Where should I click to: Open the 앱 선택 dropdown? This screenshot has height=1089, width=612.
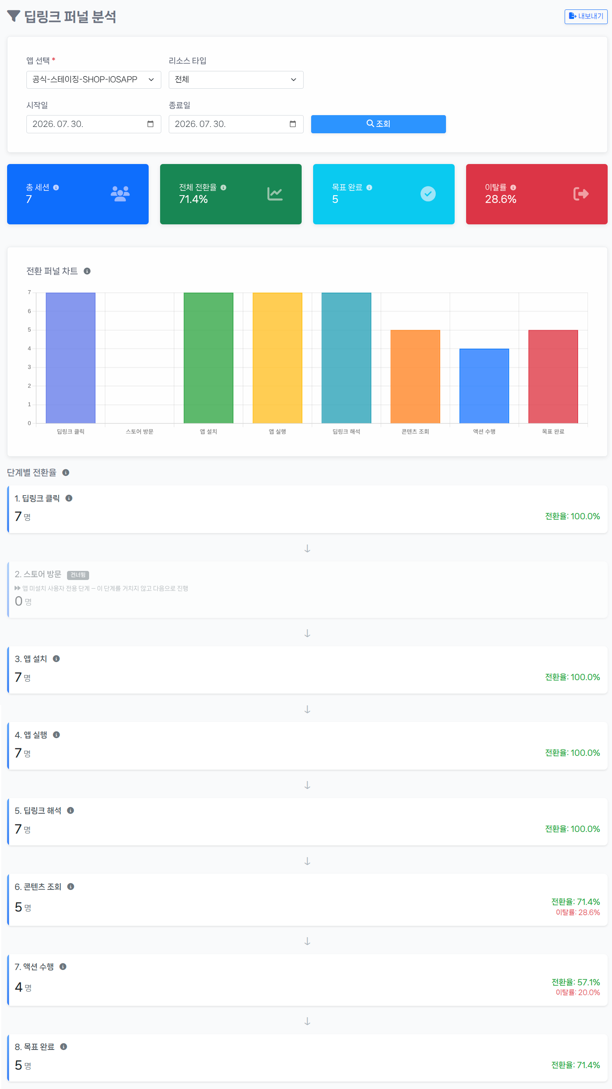click(93, 80)
